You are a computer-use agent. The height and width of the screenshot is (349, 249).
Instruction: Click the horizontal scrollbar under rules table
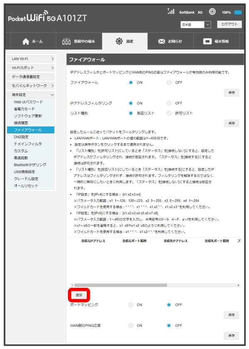coord(120,285)
